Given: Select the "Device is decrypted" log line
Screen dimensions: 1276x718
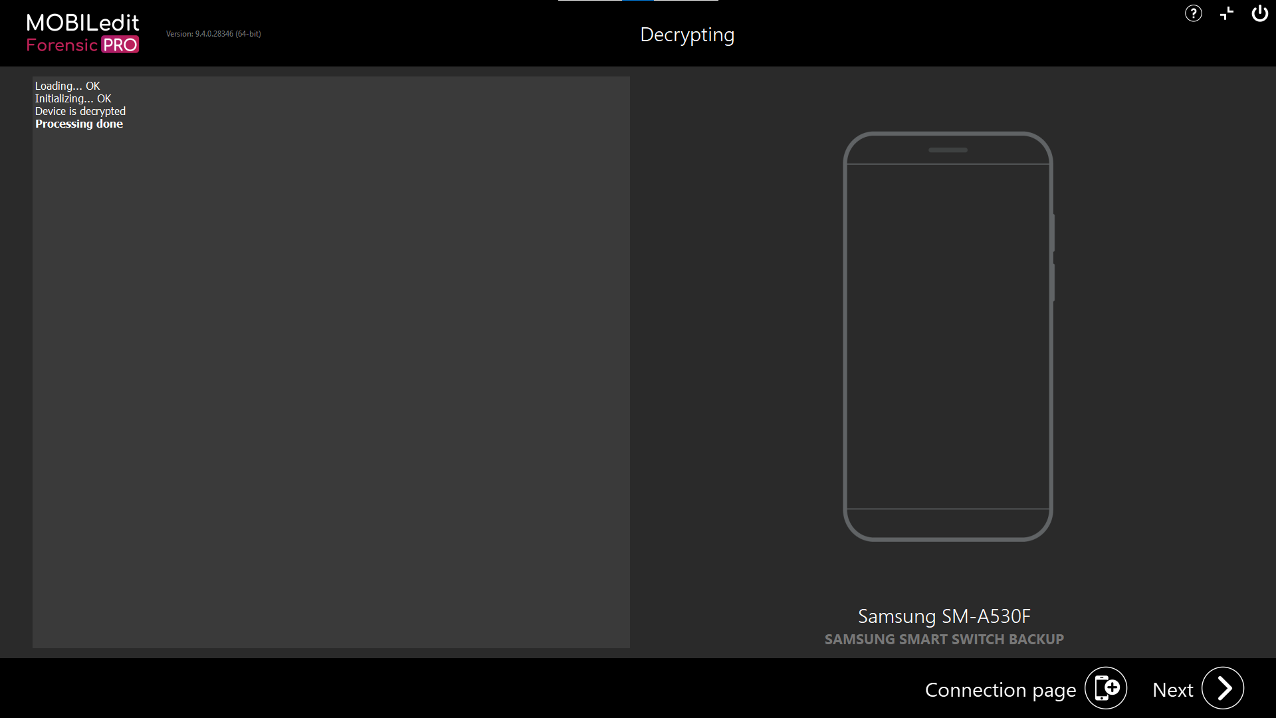Looking at the screenshot, I should point(80,111).
